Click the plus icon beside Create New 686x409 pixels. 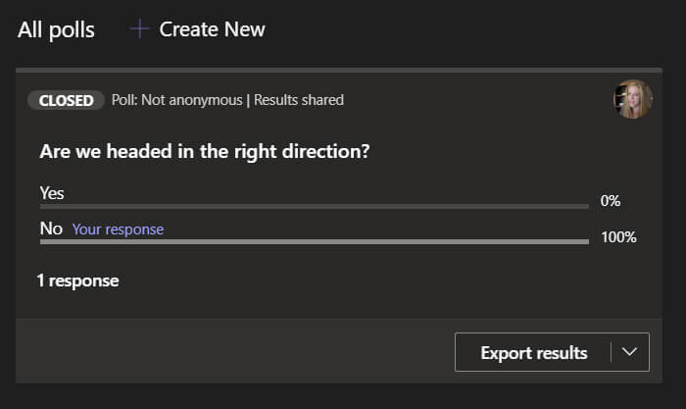click(x=140, y=29)
